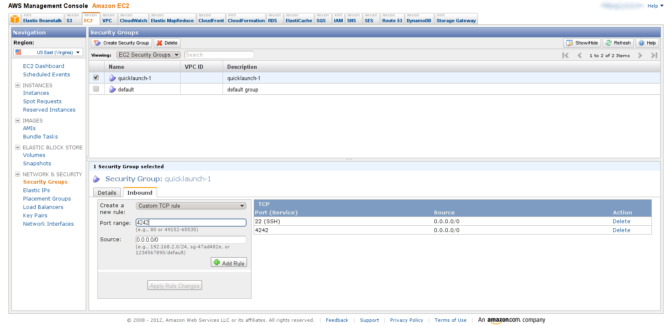This screenshot has width=672, height=326.
Task: Open Key Pairs in navigation
Action: 35,216
